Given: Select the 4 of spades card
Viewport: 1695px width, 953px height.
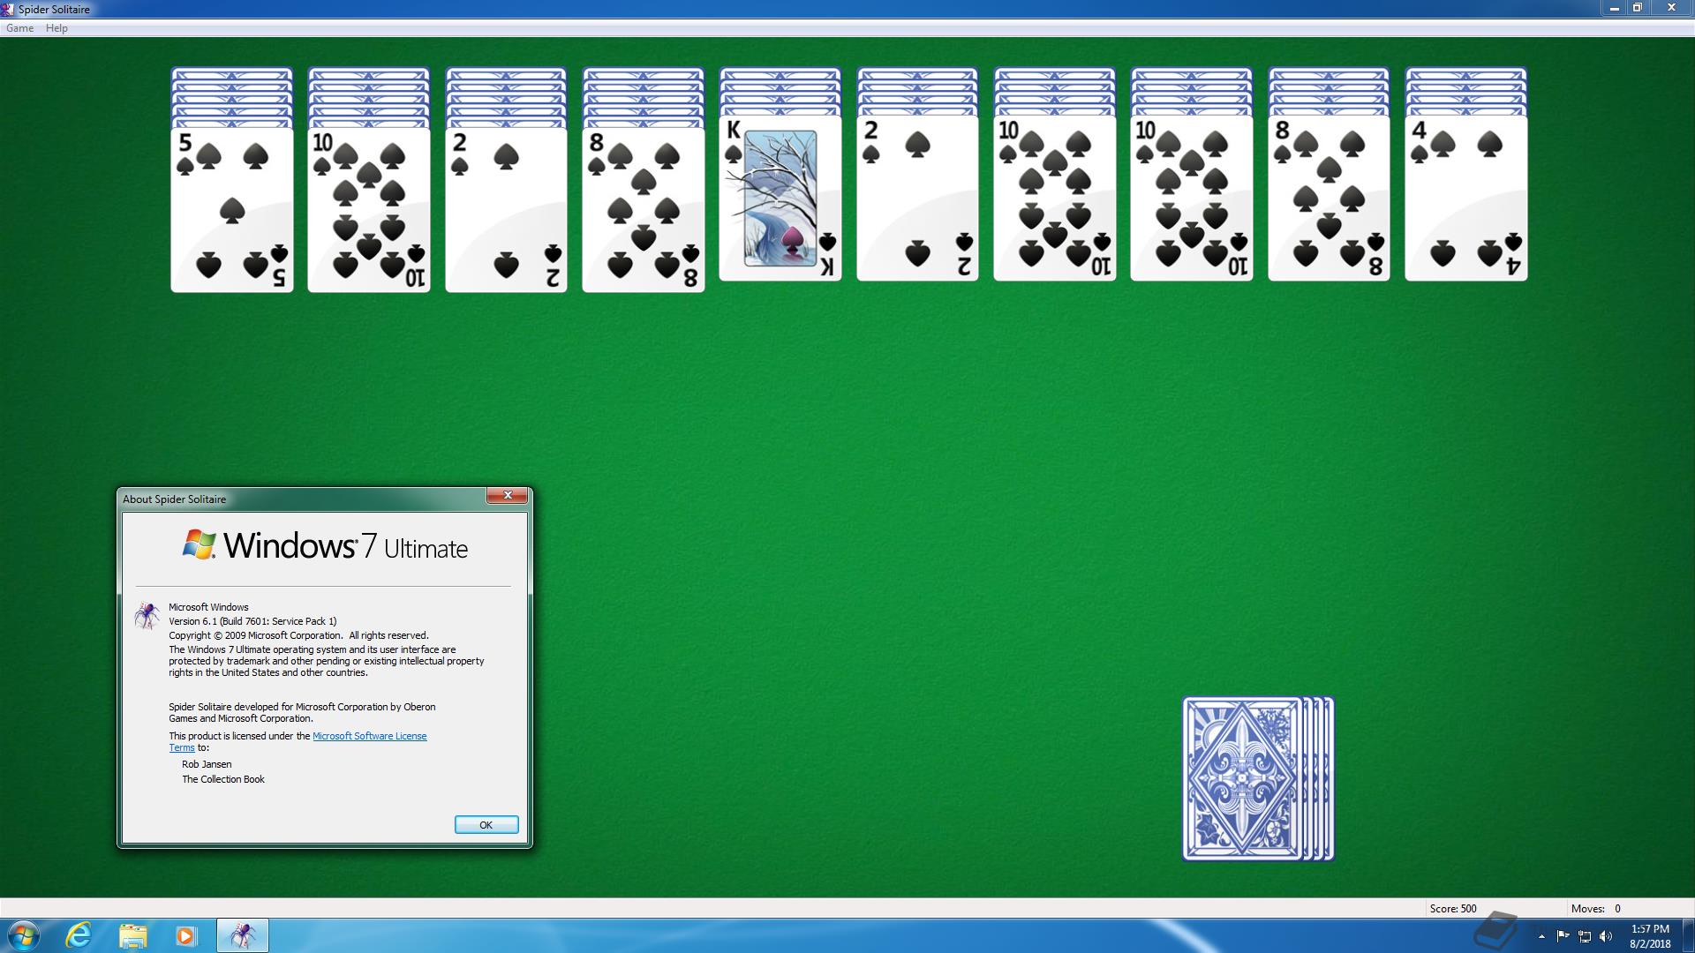Looking at the screenshot, I should tap(1466, 199).
